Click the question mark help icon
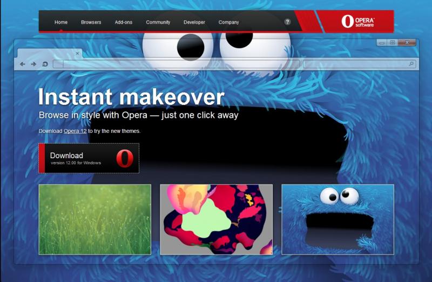This screenshot has height=282, width=432. [287, 22]
